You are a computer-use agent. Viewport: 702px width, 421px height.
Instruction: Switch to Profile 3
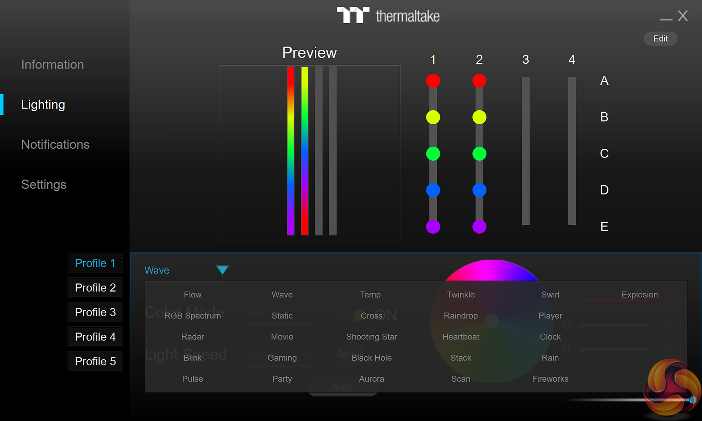click(95, 312)
